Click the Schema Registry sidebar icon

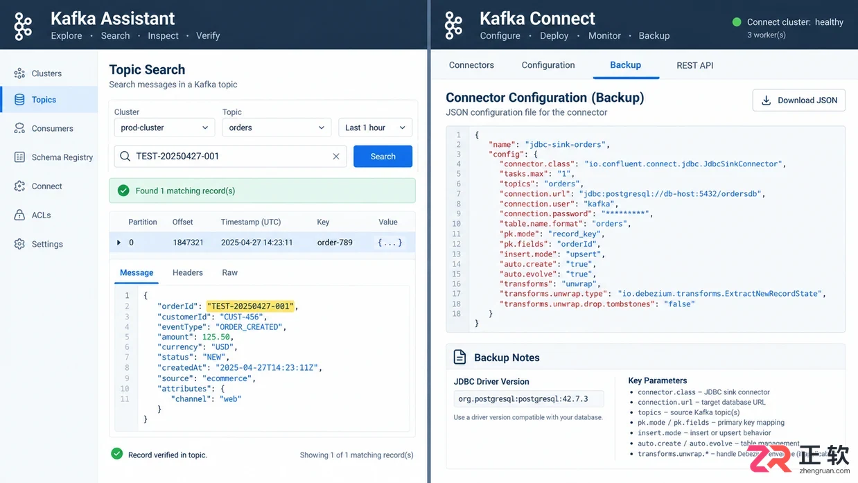pos(19,157)
